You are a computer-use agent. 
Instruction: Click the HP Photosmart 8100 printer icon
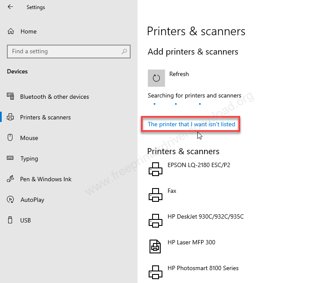pos(155,272)
